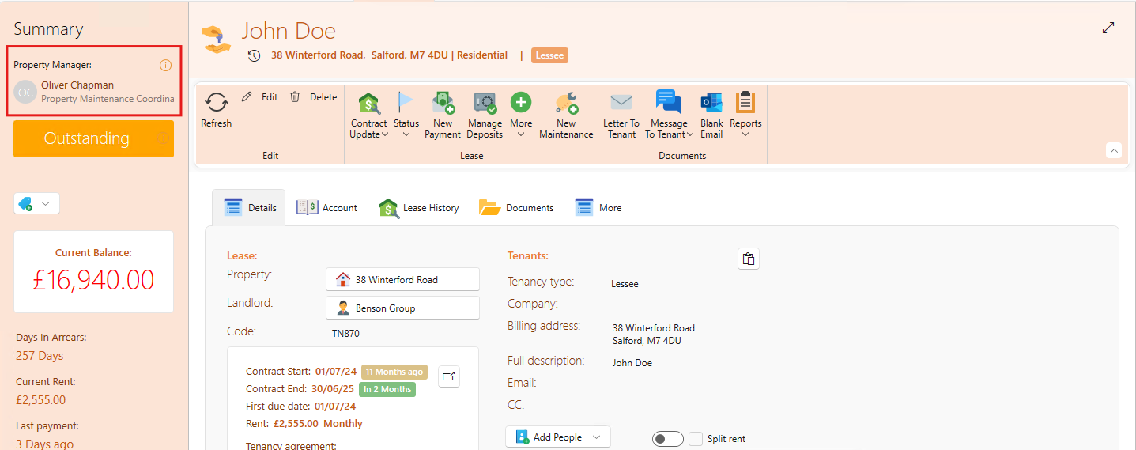Click the expand fullscreen arrow icon
This screenshot has height=450, width=1136.
click(1108, 28)
